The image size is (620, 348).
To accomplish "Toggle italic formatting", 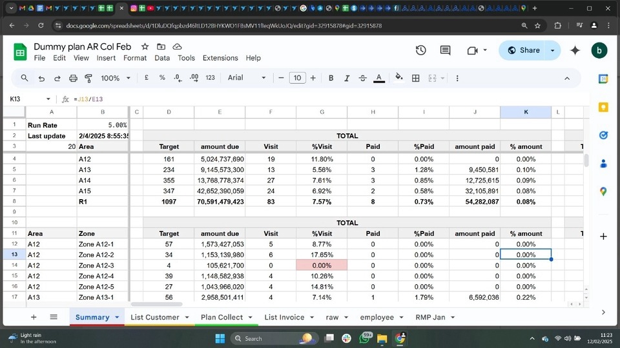I will (x=347, y=78).
